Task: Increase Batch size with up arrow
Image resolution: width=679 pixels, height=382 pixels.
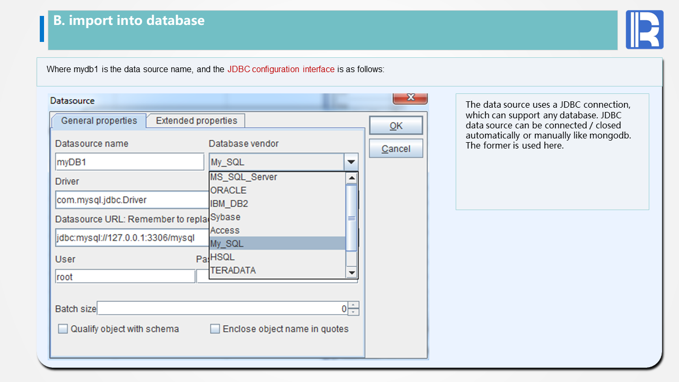Action: [x=354, y=305]
